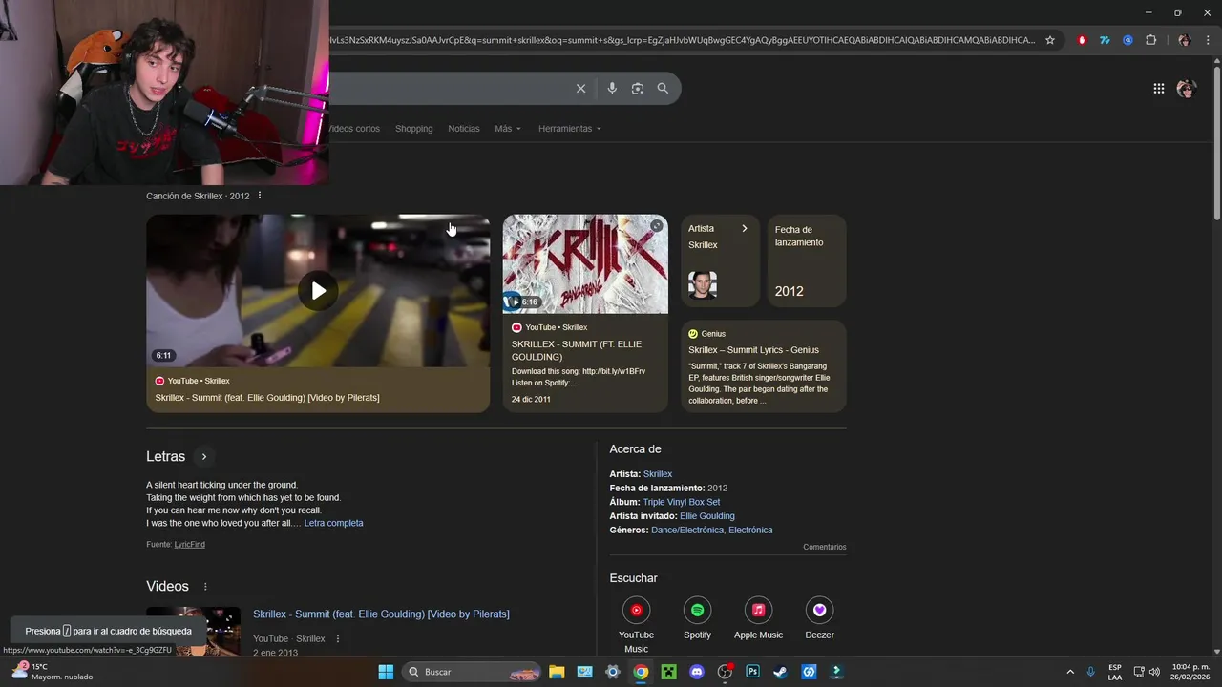Show hidden system tray icons

1070,672
